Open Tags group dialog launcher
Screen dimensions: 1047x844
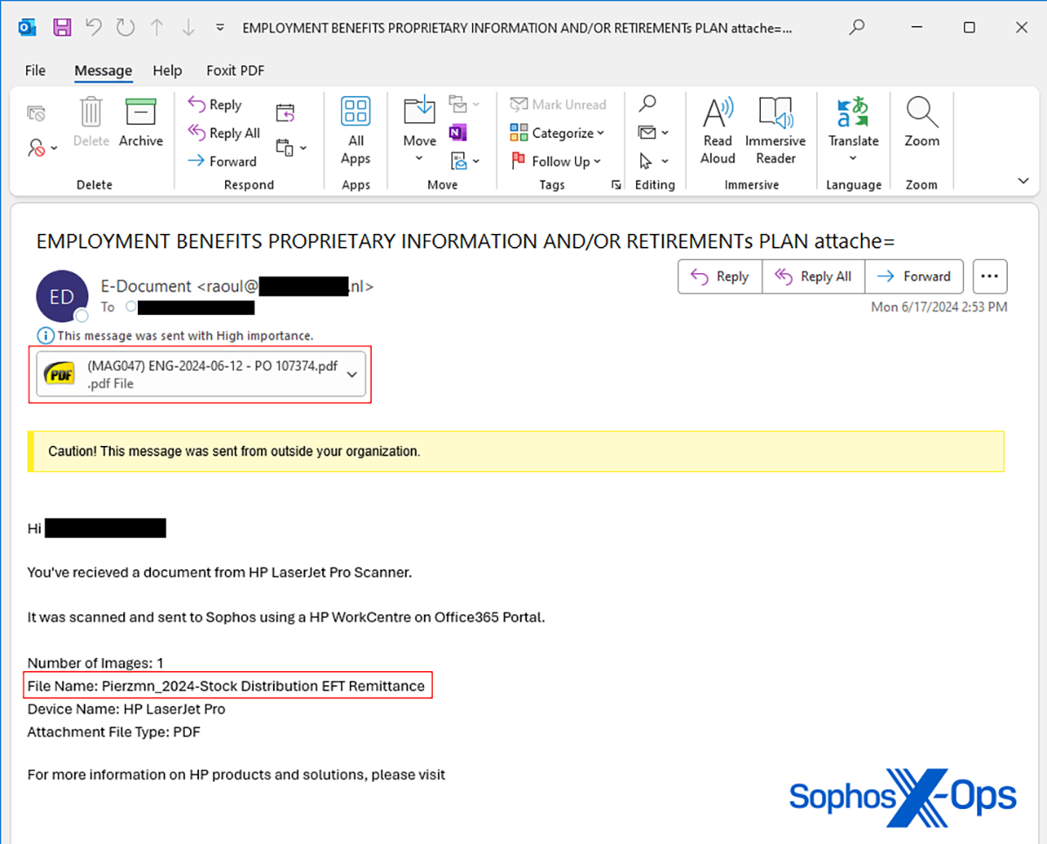pyautogui.click(x=616, y=185)
